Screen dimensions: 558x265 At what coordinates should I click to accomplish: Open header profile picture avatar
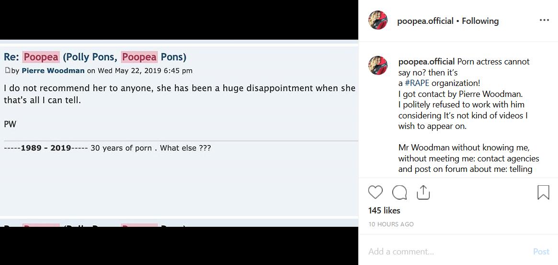(377, 21)
